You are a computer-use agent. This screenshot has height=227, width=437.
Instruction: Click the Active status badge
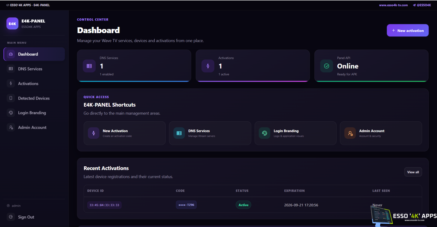[243, 205]
